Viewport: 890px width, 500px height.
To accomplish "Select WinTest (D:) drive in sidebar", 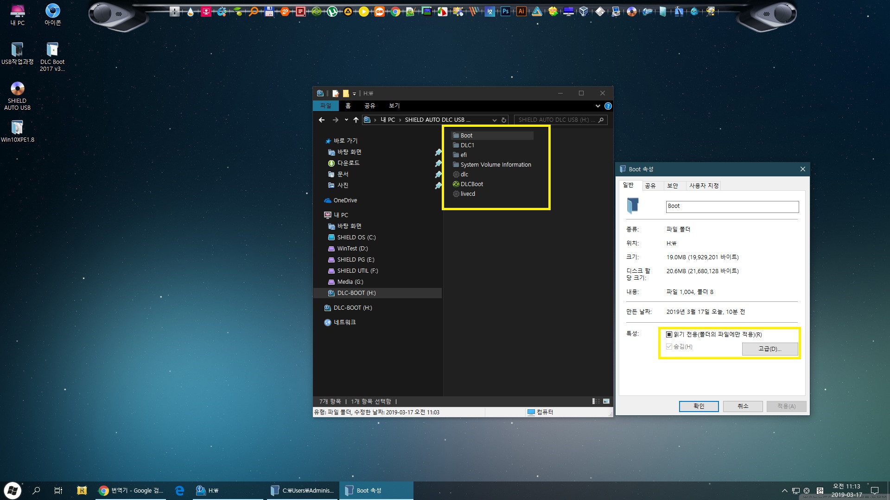I will pos(348,249).
